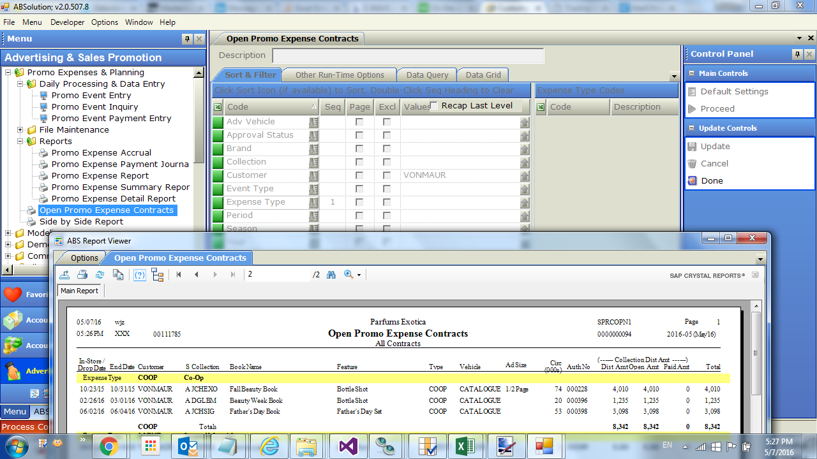Viewport: 817px width, 459px height.
Task: Click Report Viewer vertical scrollbar
Action: (756, 353)
